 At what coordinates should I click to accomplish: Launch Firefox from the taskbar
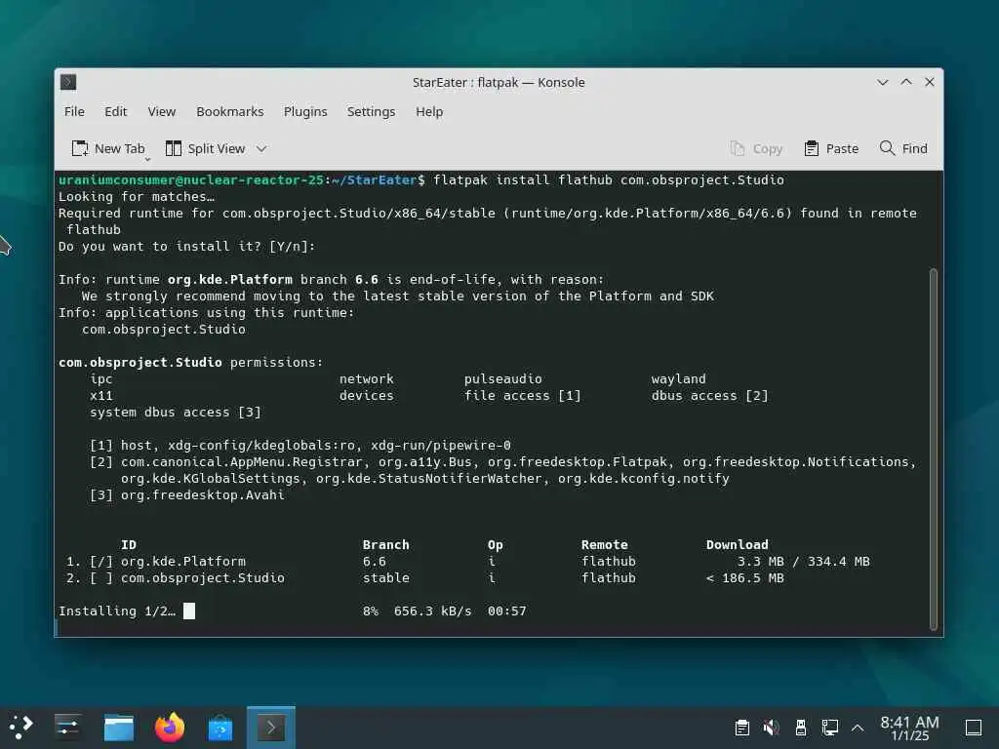click(170, 727)
